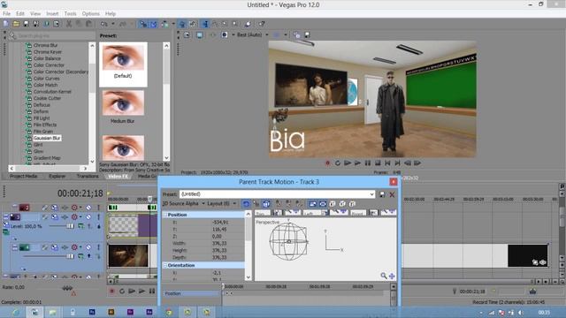Image resolution: width=566 pixels, height=318 pixels.
Task: Click the Save project icon
Action: point(26,24)
